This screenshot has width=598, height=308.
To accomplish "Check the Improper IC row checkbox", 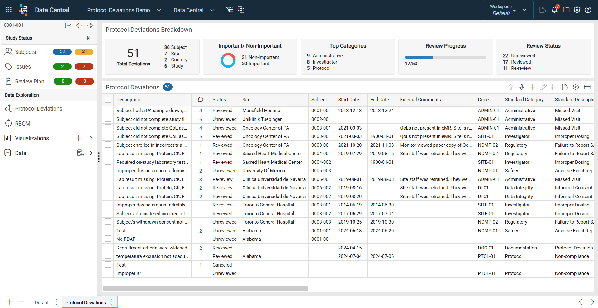I will pyautogui.click(x=108, y=273).
